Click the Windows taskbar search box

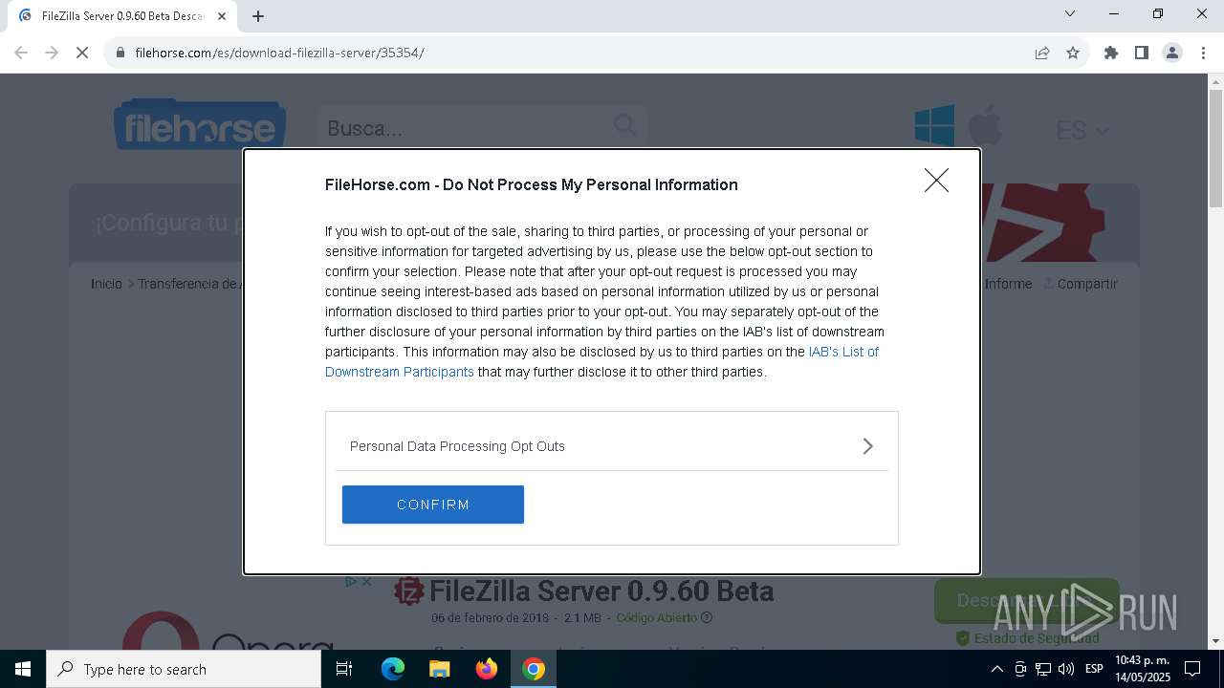(x=184, y=669)
